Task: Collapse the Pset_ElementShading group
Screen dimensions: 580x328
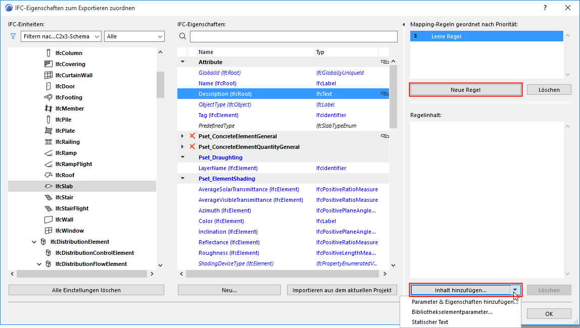Action: [x=182, y=178]
